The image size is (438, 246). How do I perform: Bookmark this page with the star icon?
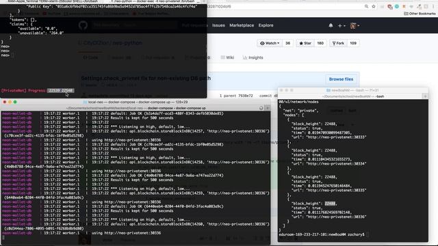coord(374,6)
